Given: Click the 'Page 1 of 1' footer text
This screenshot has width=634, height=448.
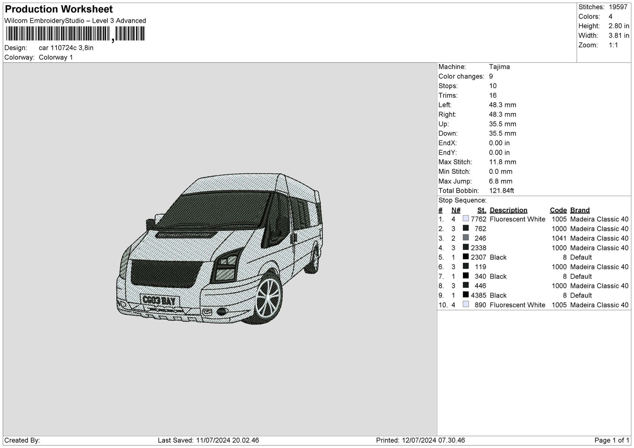Looking at the screenshot, I should (612, 441).
